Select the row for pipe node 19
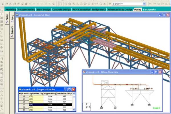171x114 pixels. click(24, 96)
